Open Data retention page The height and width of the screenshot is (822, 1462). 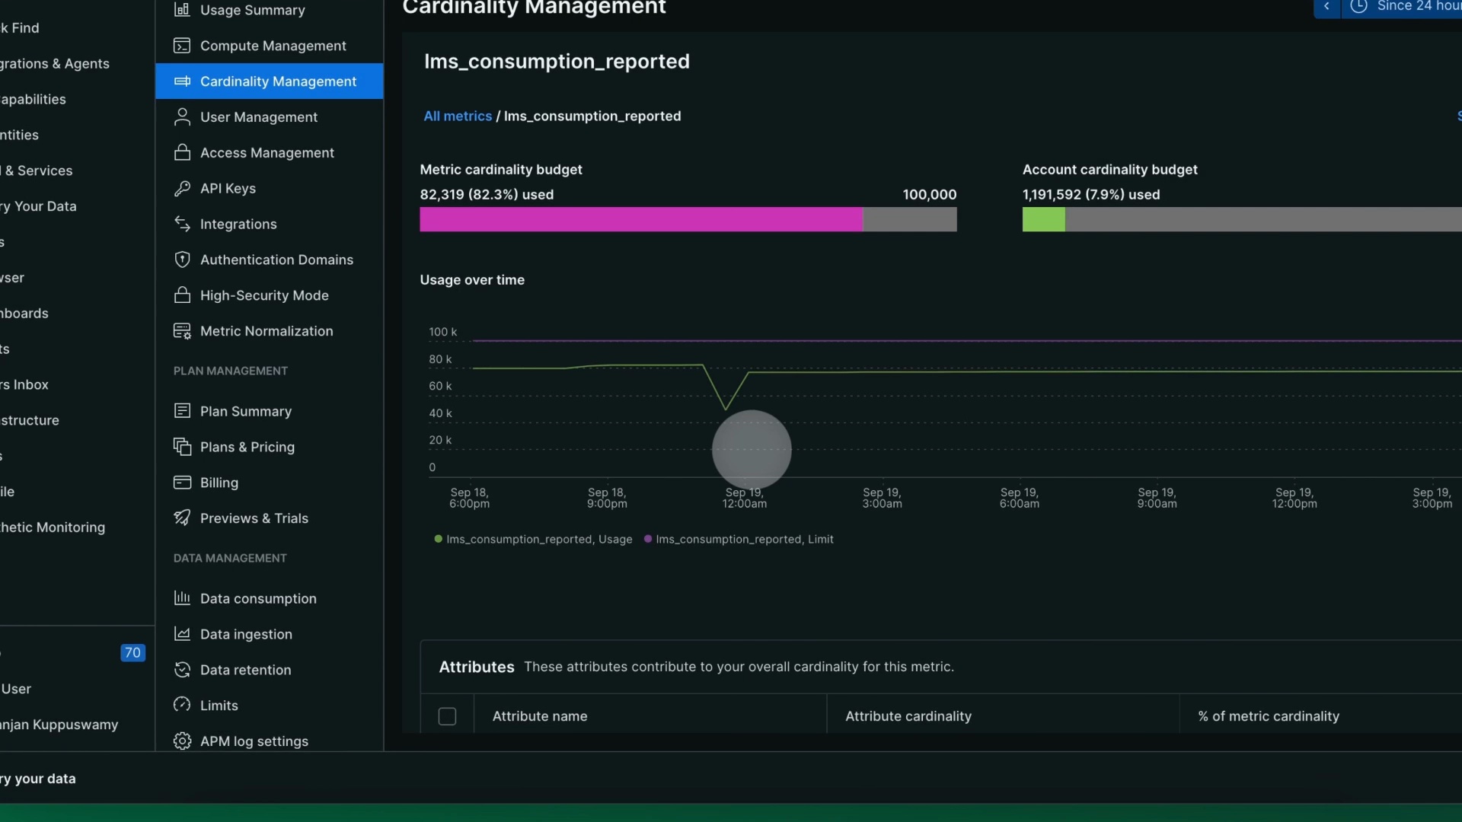[269, 670]
